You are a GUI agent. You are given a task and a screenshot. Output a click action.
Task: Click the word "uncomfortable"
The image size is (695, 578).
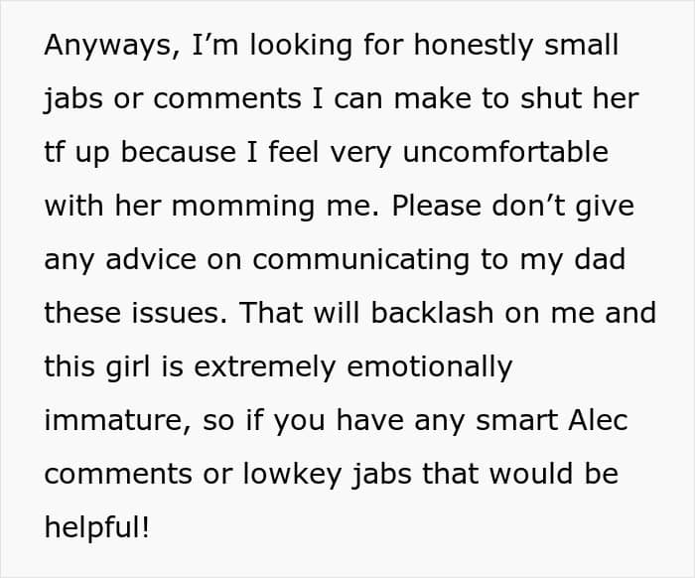point(505,152)
